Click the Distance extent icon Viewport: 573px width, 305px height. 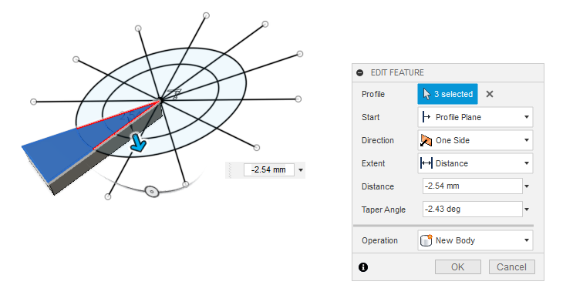(x=426, y=163)
